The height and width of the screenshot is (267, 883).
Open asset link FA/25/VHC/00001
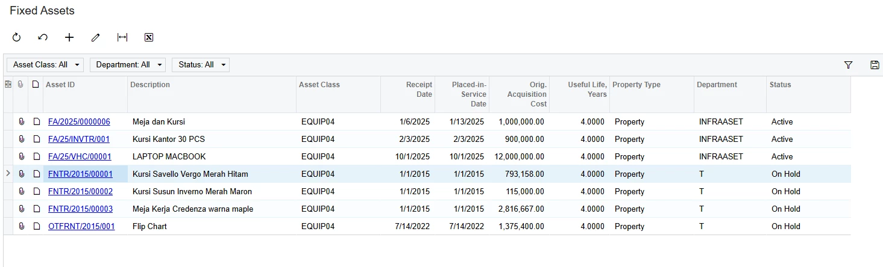(x=80, y=157)
